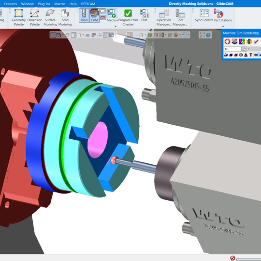
Task: Toggle the highlighted blue bar render option
Action: (x=256, y=55)
